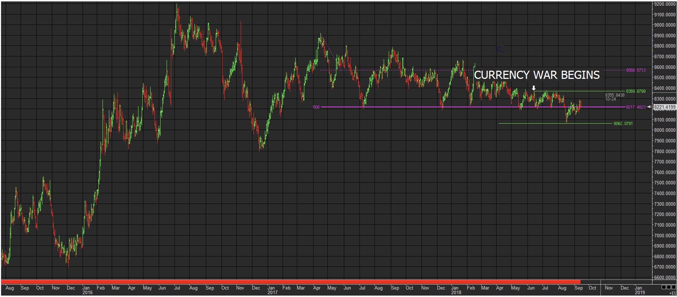Click the 8217.4023 magenta horizontal line label
The image size is (677, 297).
point(636,107)
